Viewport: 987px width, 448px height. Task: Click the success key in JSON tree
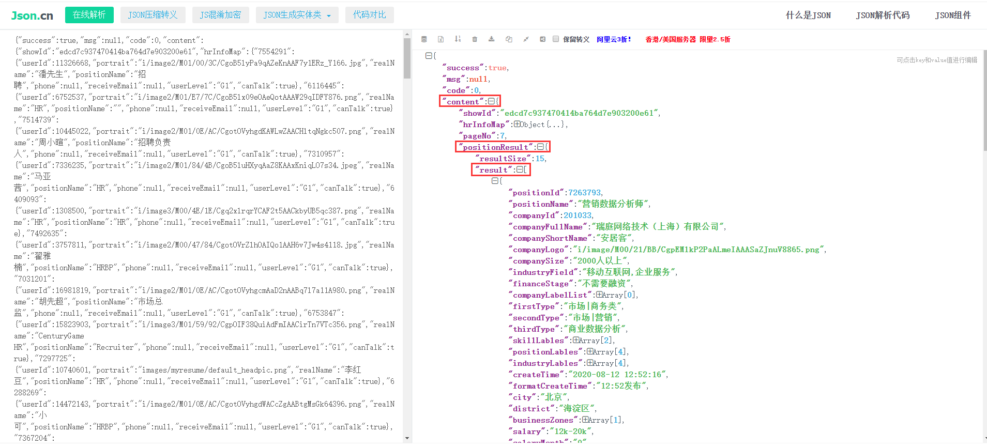point(463,68)
